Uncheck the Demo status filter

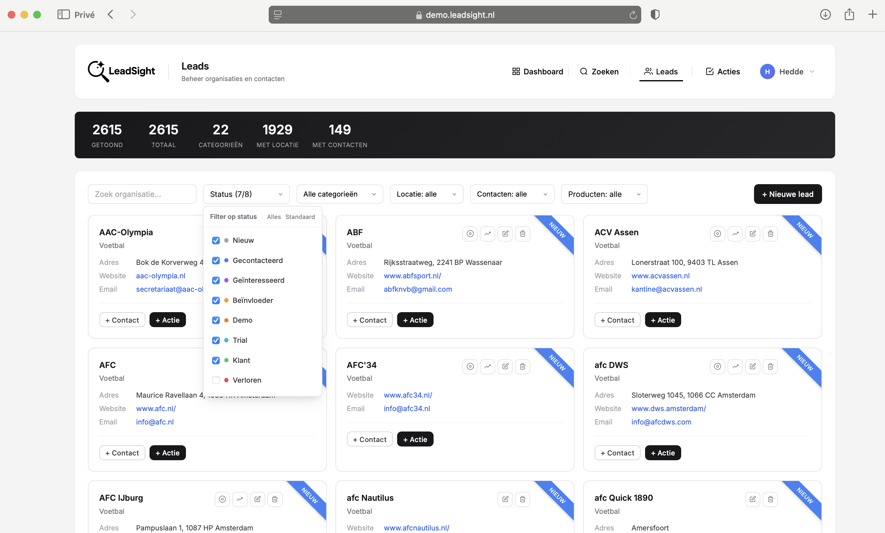[216, 320]
